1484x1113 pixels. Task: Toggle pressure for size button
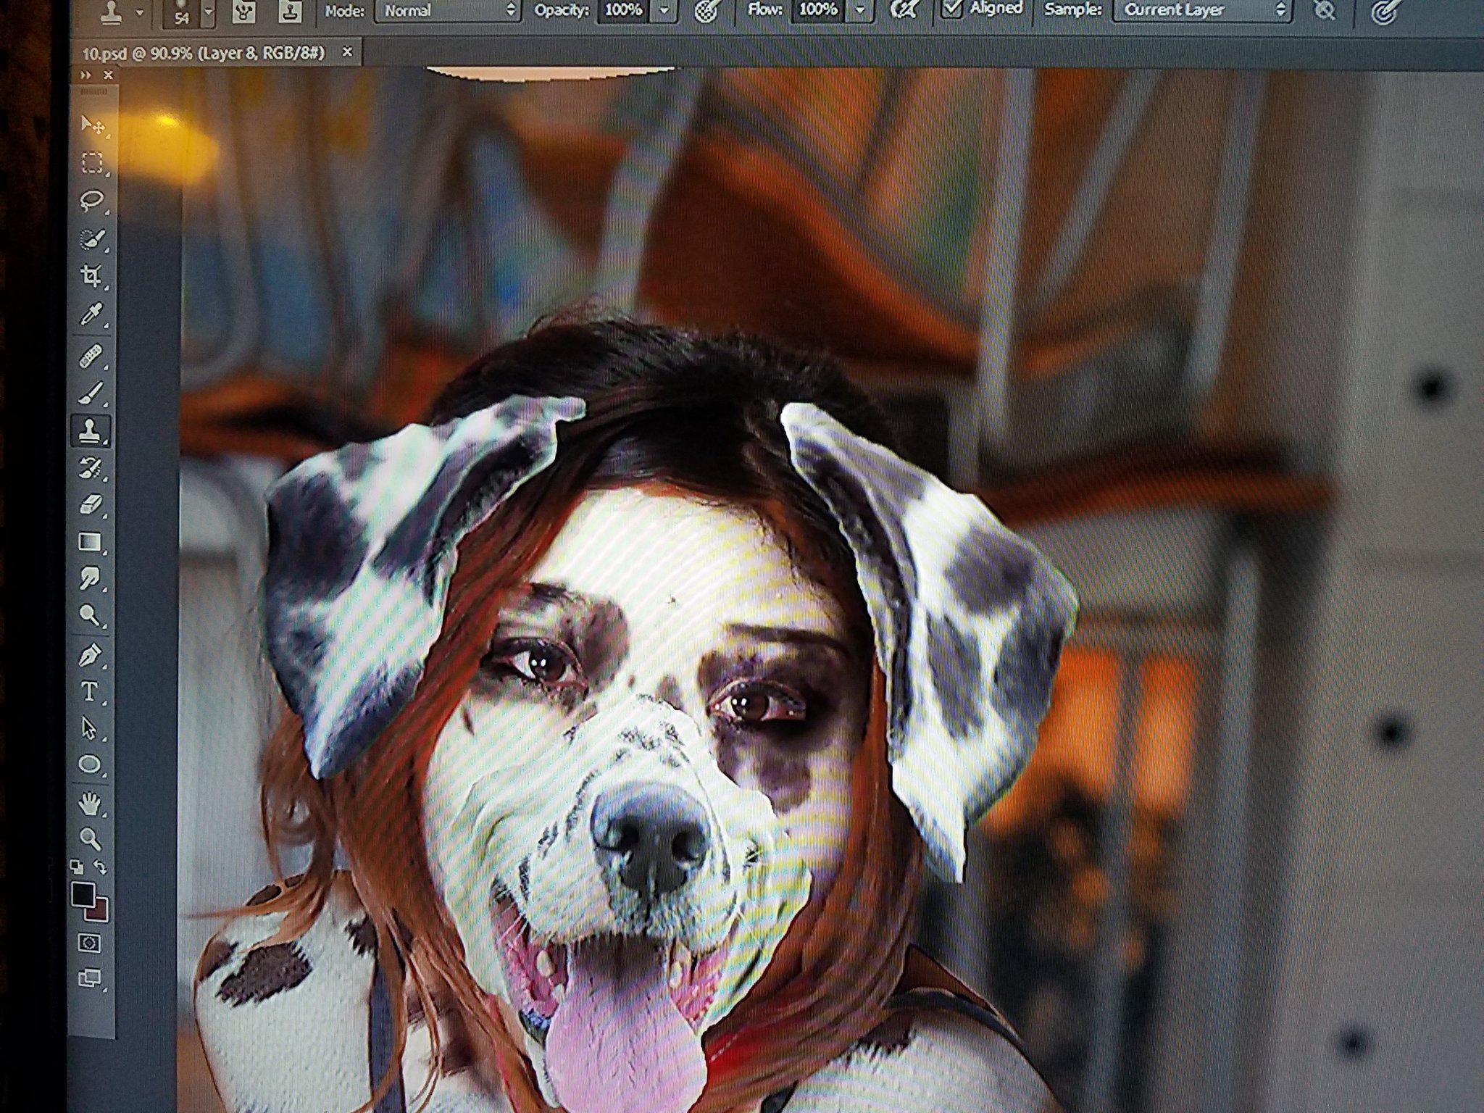pos(1385,11)
